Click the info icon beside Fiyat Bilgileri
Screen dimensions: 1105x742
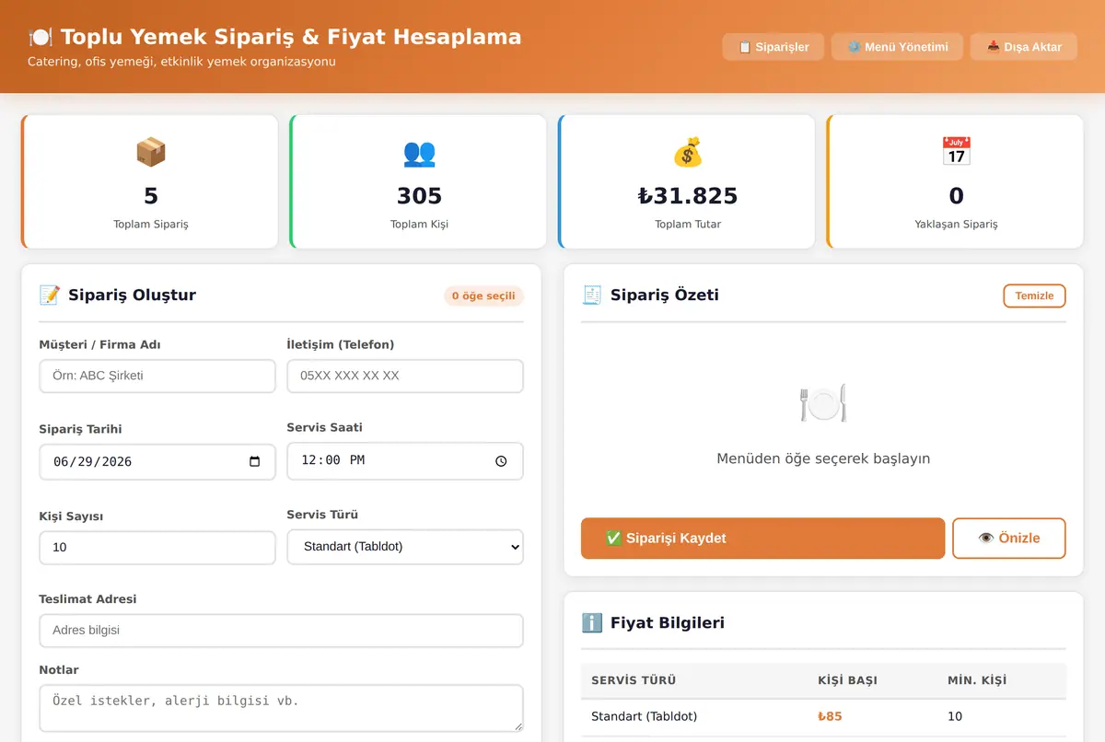(x=592, y=622)
